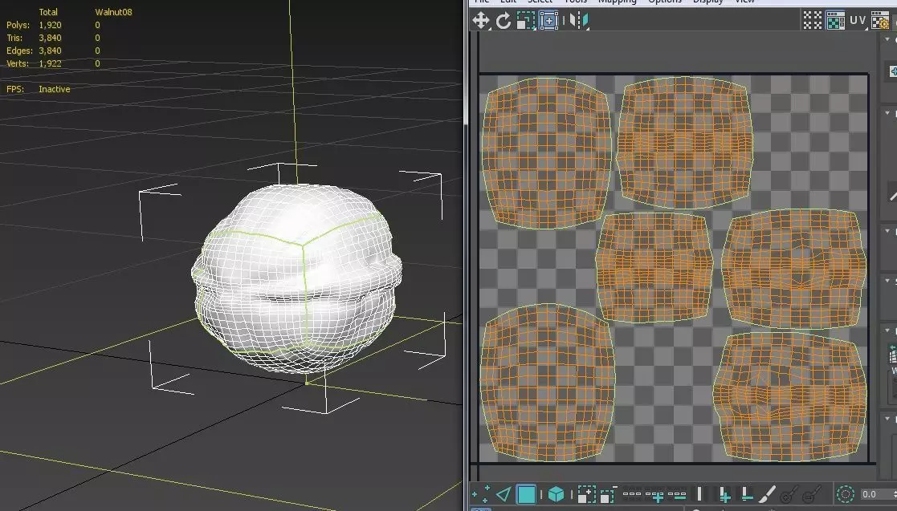Select the center UV shell island
897x511 pixels.
654,267
